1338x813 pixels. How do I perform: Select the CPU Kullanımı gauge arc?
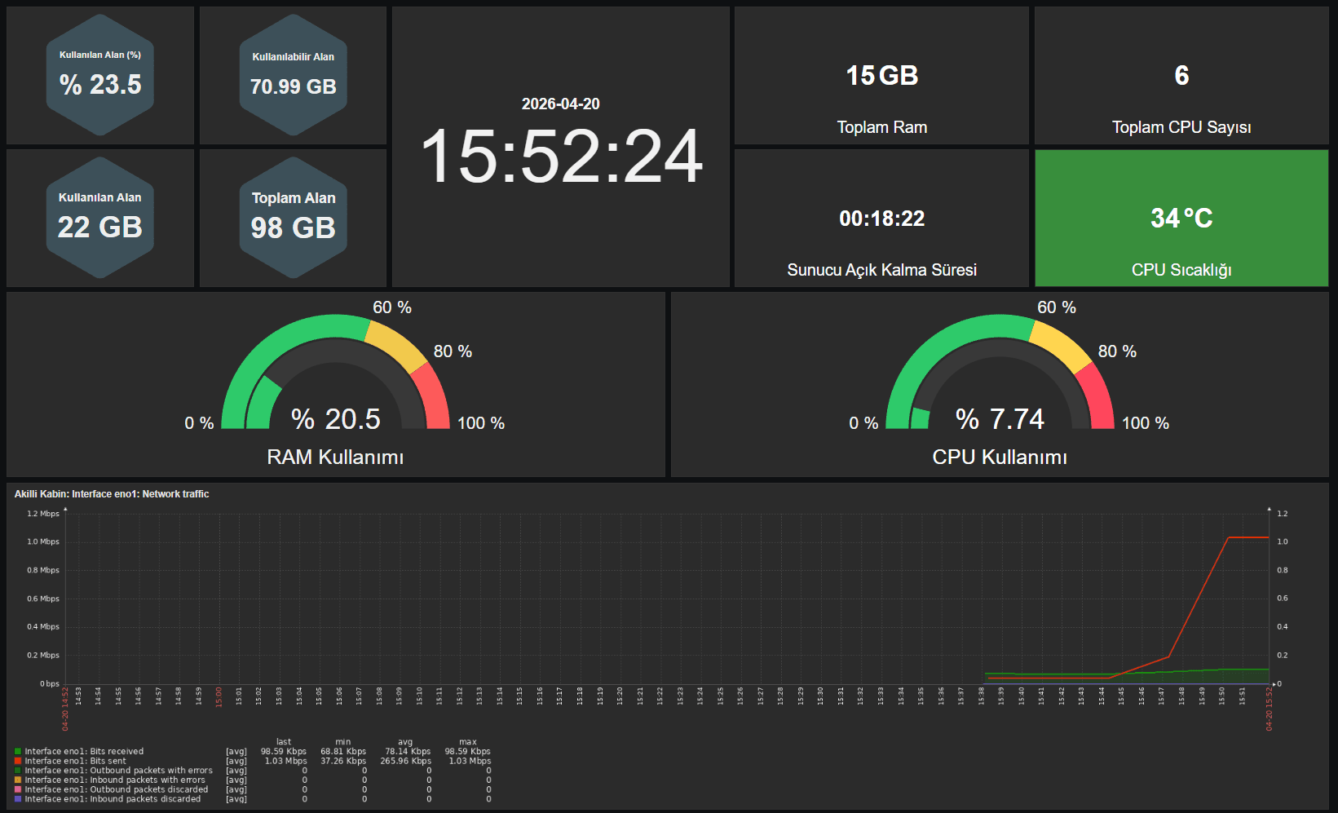pos(1000,371)
